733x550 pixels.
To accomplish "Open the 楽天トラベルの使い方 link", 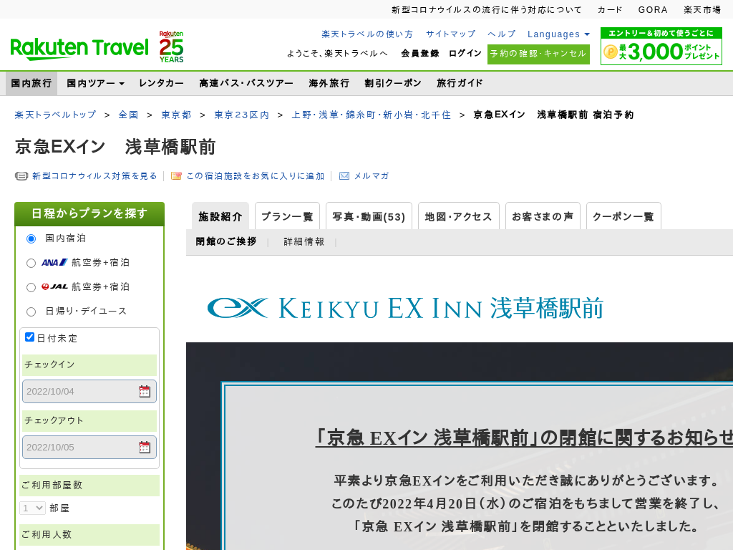I will tap(367, 34).
